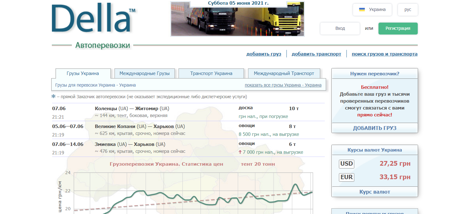
Task: Click the Della logo
Action: [93, 19]
